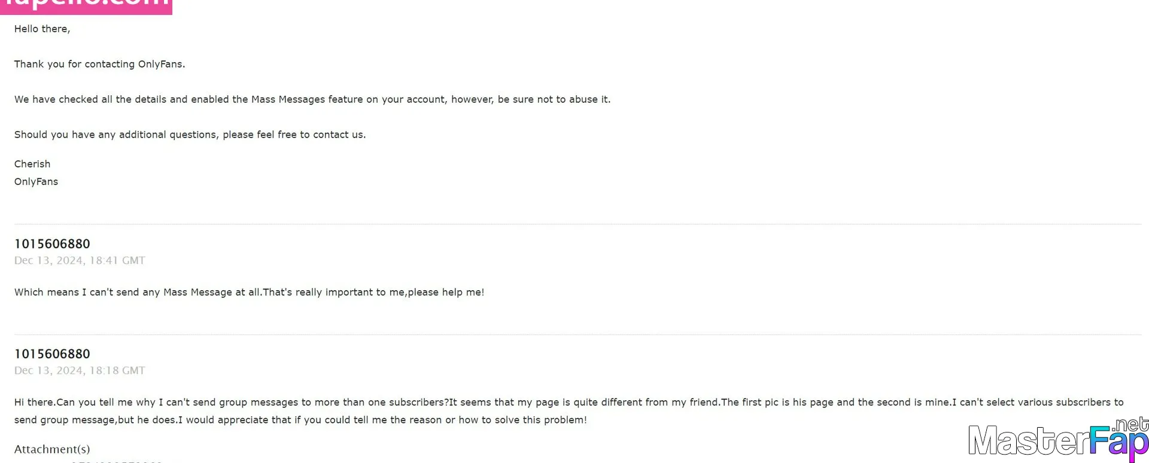
Task: Click the 'Hello there,' greeting line
Action: tap(42, 29)
